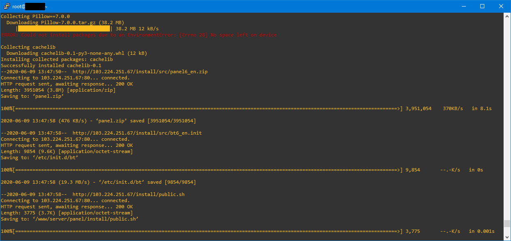511x241 pixels.
Task: Maximize the PuTTY terminal window
Action: [x=482, y=6]
